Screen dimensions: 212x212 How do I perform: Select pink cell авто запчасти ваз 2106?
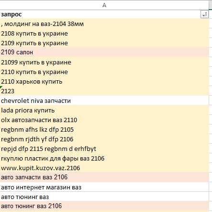(x=104, y=177)
